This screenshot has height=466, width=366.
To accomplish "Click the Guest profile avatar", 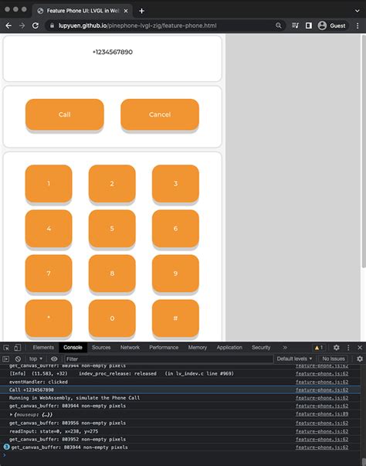I will point(322,26).
